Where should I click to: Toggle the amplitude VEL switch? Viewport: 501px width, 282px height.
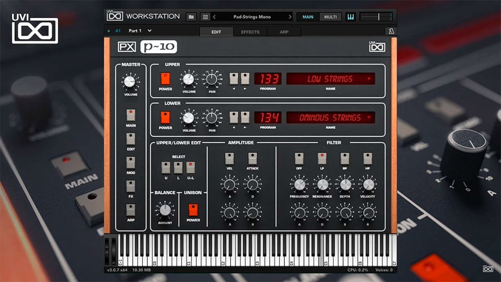[x=229, y=159]
